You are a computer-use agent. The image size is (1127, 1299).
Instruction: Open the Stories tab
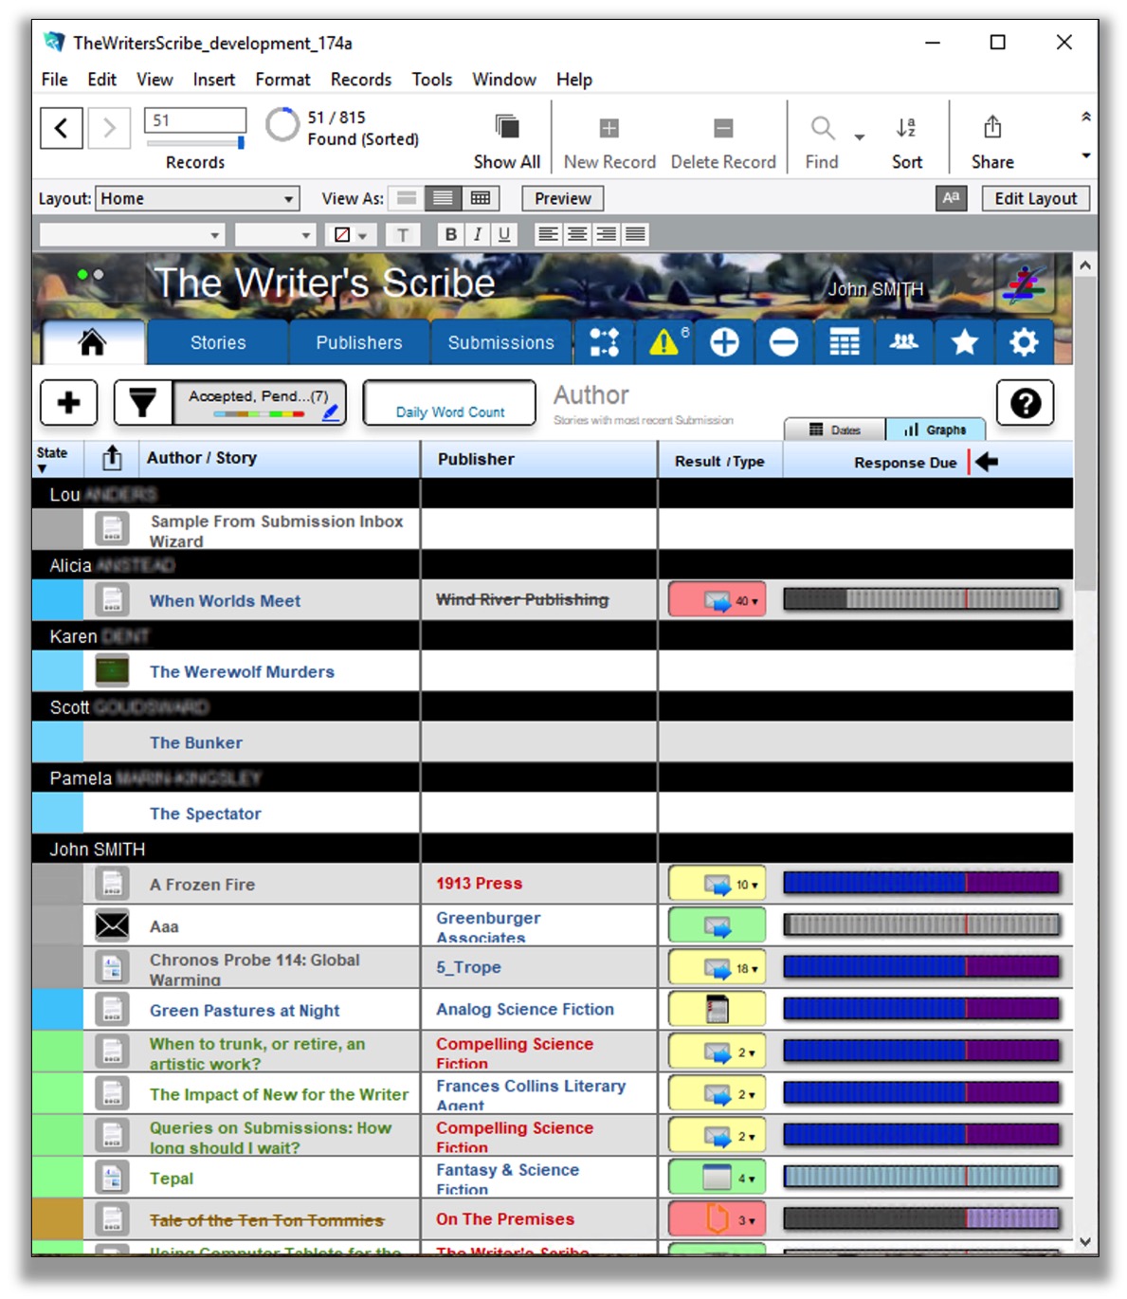pos(218,342)
